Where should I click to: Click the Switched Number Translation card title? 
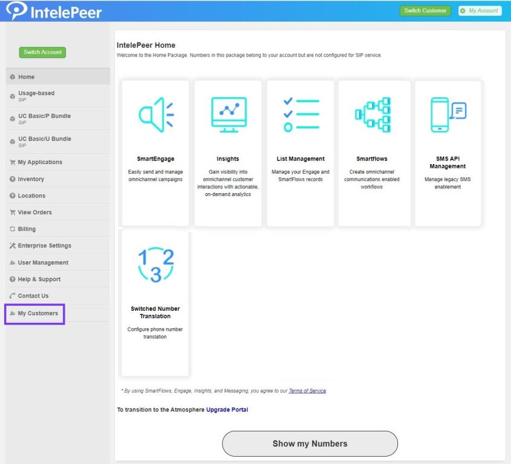point(155,313)
